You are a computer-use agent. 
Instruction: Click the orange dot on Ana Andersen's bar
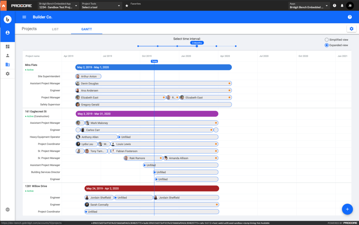point(229,90)
